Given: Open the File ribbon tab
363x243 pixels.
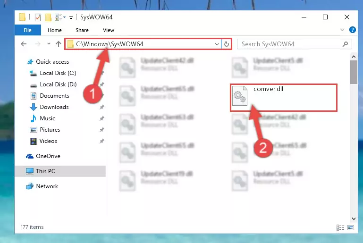Looking at the screenshot, I should coord(27,30).
